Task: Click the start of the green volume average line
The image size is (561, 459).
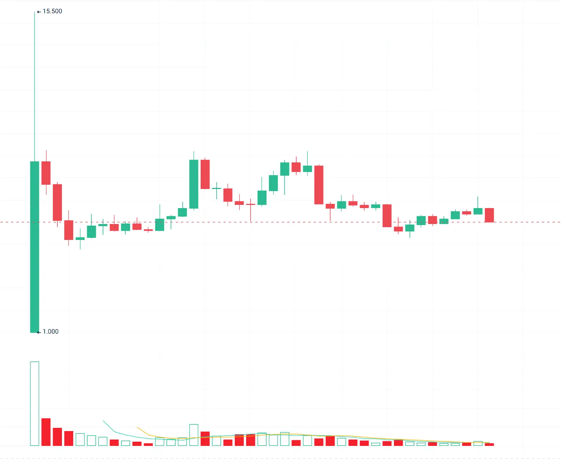Action: click(x=103, y=421)
